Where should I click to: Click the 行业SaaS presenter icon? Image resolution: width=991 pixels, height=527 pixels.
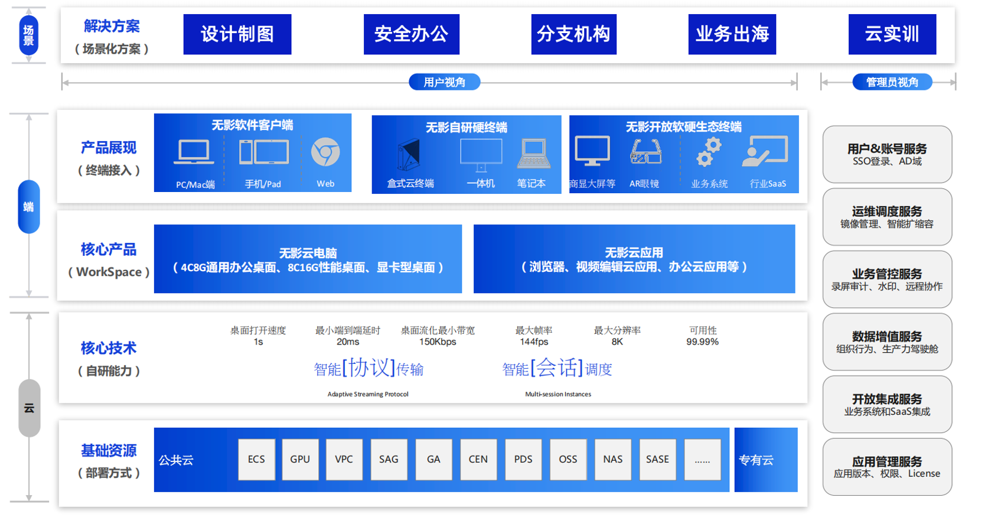[765, 151]
